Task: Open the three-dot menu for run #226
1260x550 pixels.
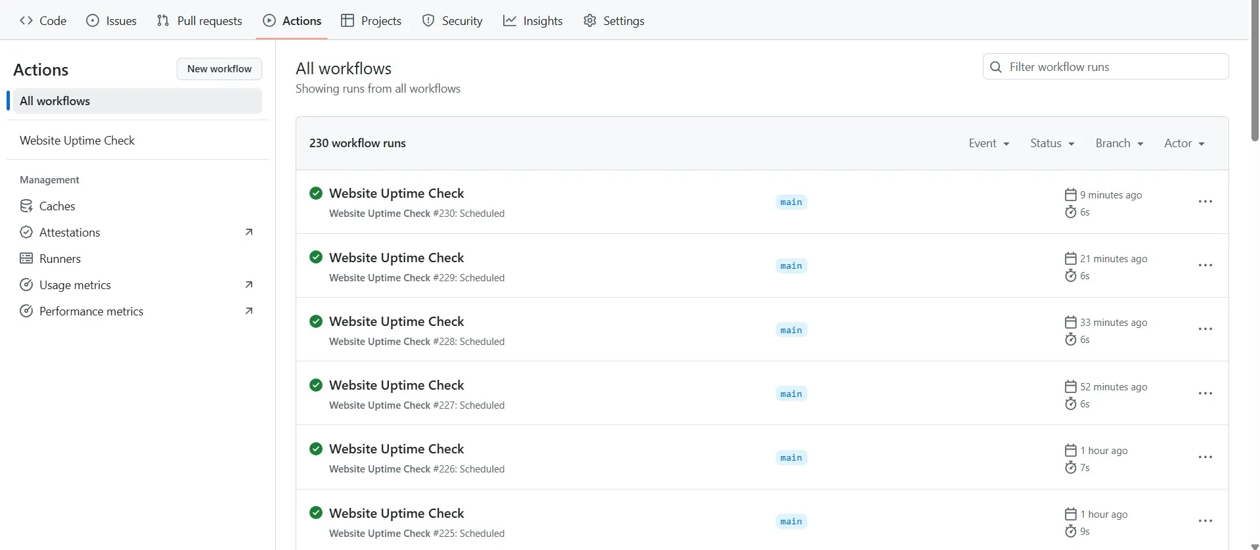Action: (1205, 457)
